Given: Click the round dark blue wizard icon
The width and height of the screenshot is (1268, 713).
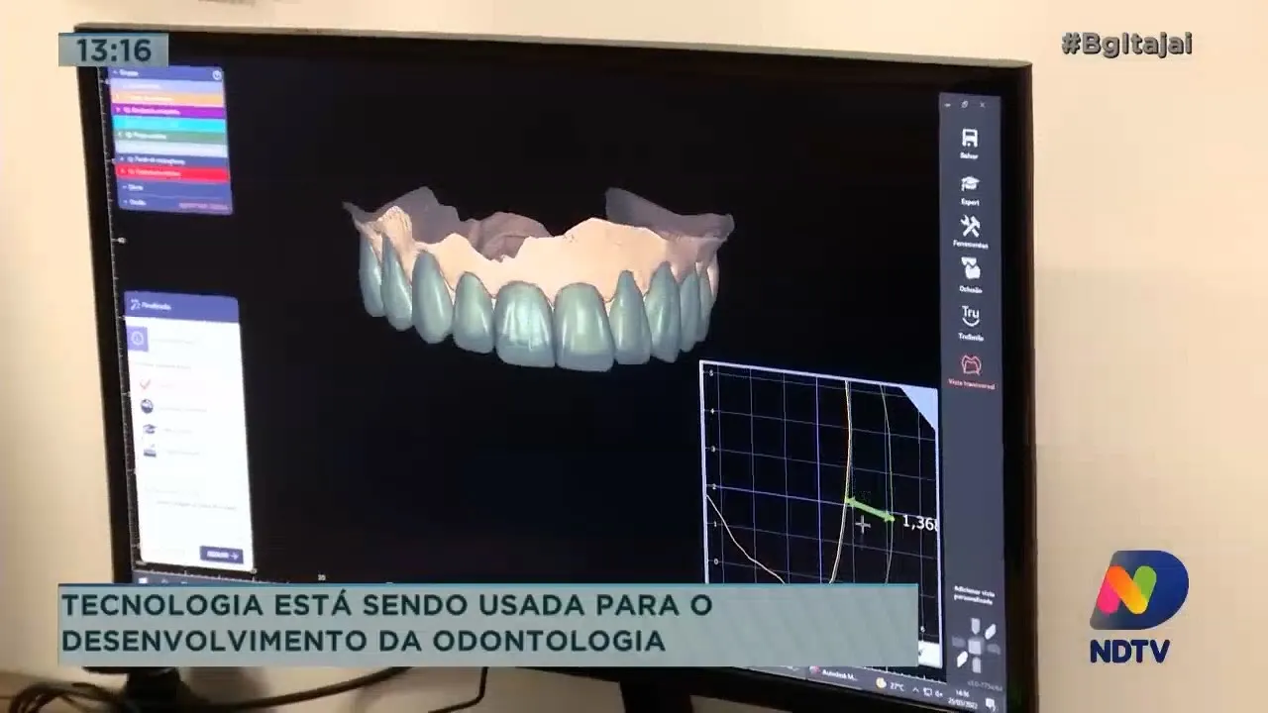Looking at the screenshot, I should point(147,406).
